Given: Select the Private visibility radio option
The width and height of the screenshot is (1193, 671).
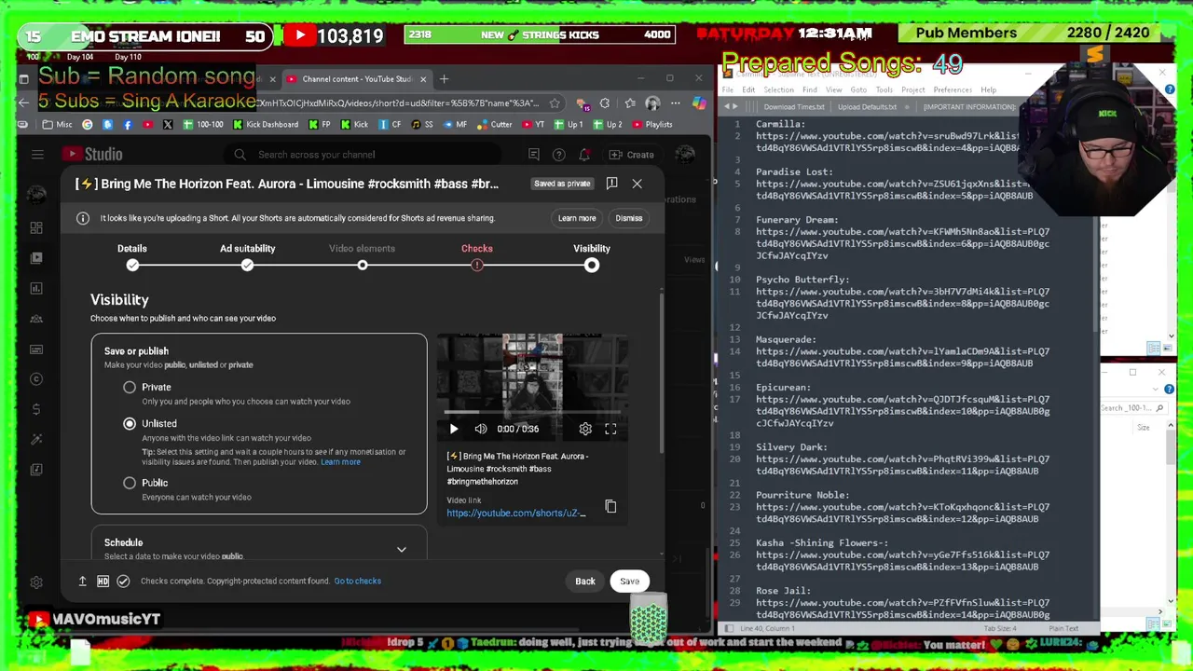Looking at the screenshot, I should pyautogui.click(x=130, y=387).
